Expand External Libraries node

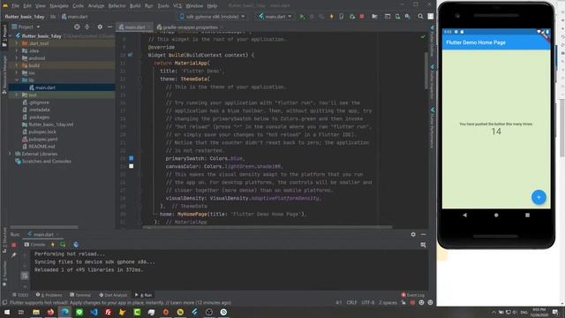click(10, 154)
